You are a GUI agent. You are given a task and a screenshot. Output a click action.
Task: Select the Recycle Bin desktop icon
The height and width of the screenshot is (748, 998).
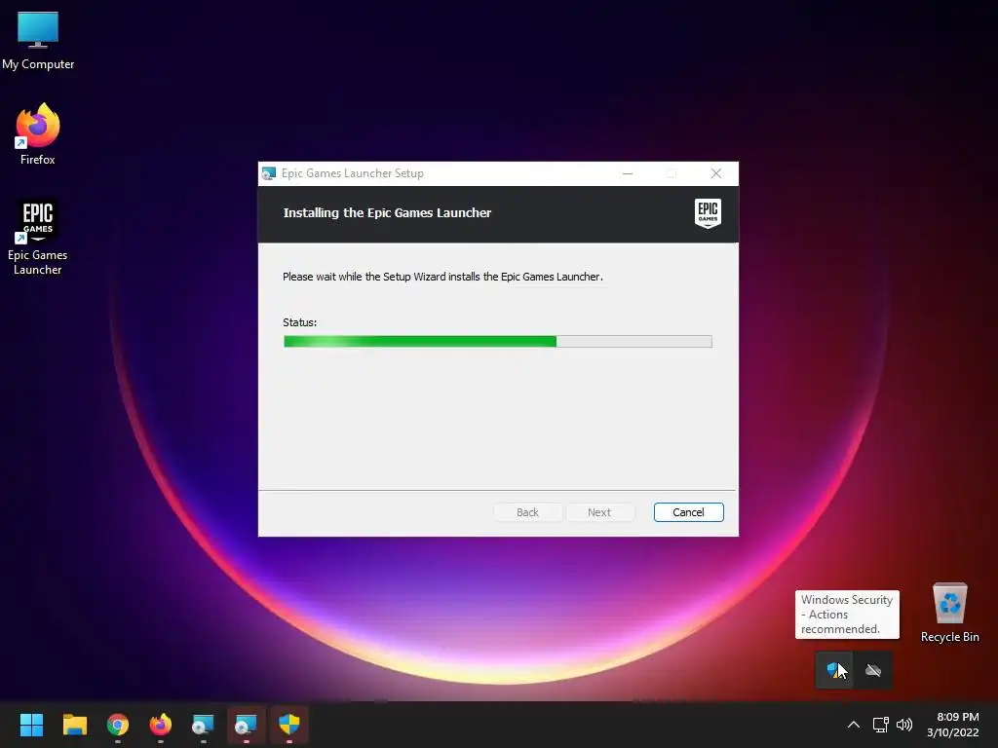pos(949,613)
